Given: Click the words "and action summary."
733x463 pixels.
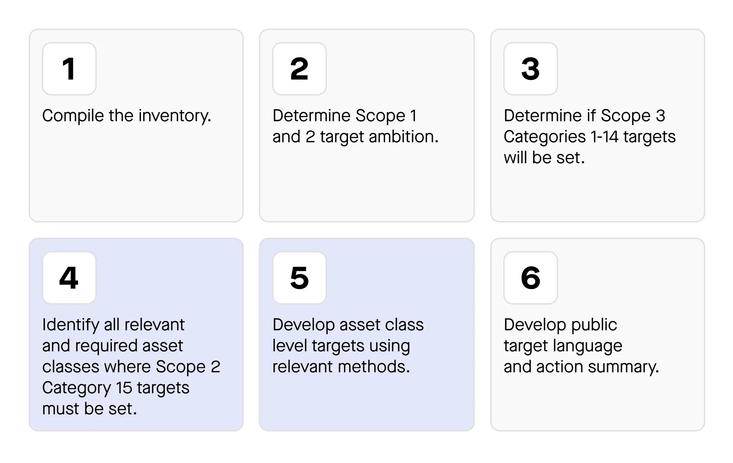Looking at the screenshot, I should [581, 367].
